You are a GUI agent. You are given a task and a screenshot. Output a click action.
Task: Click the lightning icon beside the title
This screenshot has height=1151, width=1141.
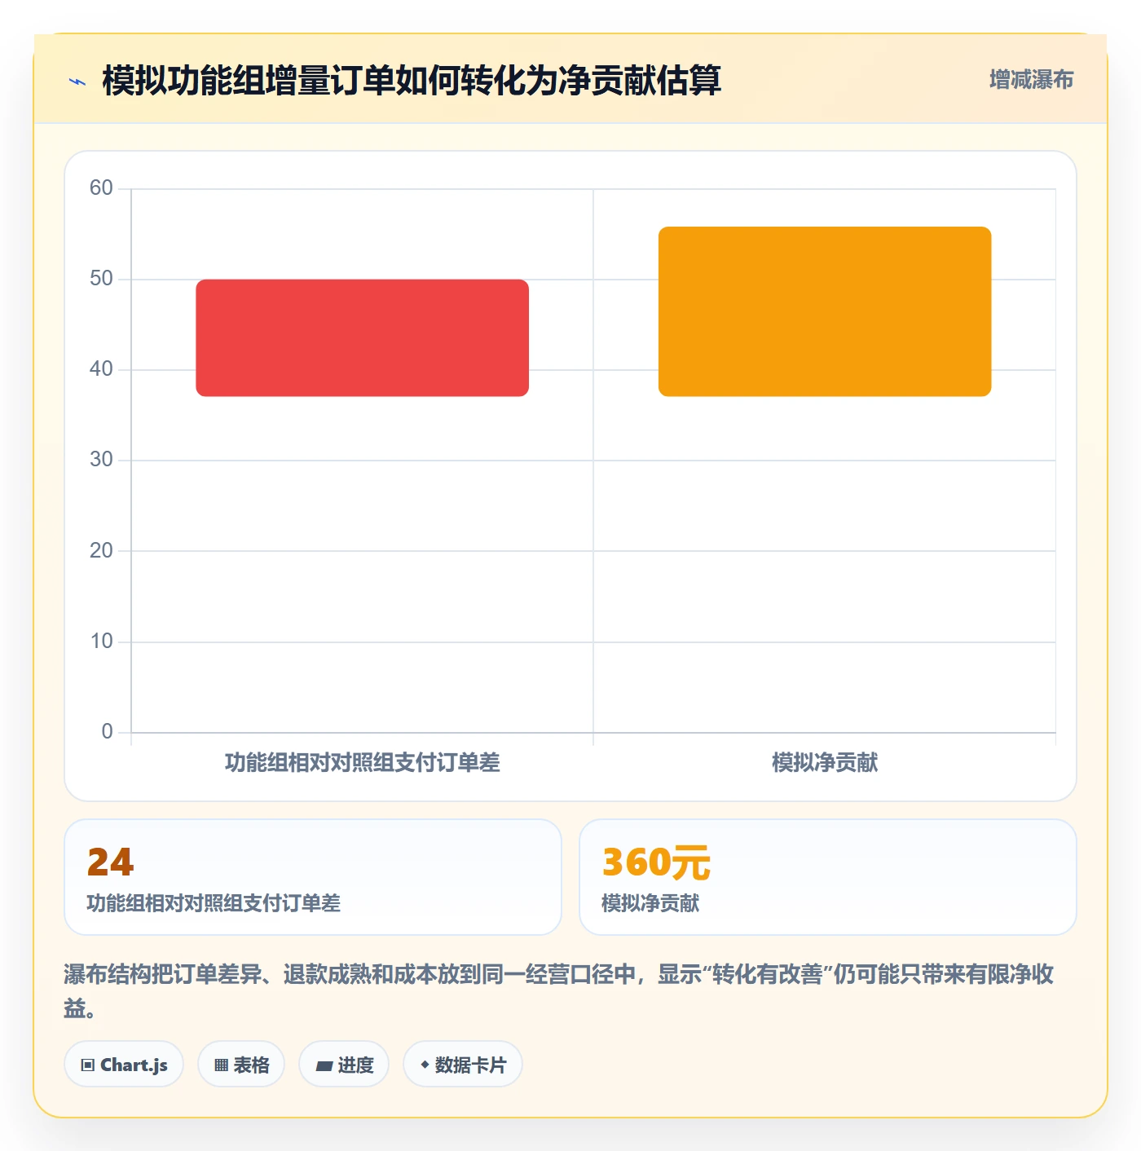(x=77, y=82)
